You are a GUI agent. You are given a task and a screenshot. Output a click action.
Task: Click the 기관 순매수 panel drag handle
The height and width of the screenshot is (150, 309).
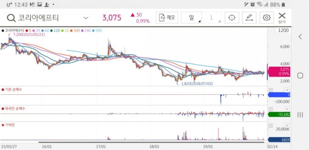coord(271,90)
